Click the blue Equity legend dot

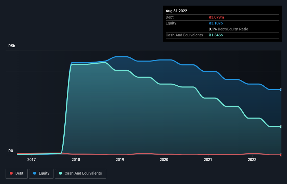point(35,173)
